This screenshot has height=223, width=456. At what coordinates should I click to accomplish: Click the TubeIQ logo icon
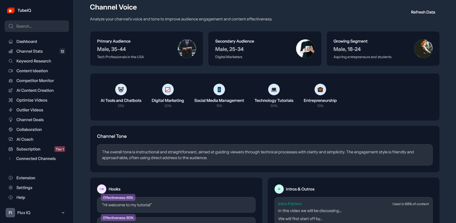tap(11, 10)
